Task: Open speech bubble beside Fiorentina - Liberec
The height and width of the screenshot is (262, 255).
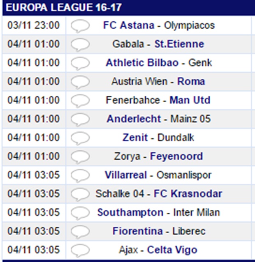Action: (x=80, y=231)
